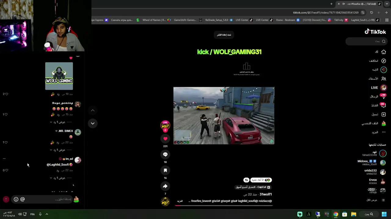The image size is (391, 219).
Task: Bookmark the video to favorites
Action: point(165,170)
